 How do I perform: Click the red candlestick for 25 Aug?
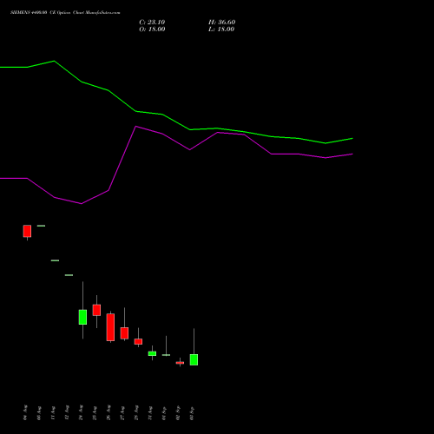(96, 310)
